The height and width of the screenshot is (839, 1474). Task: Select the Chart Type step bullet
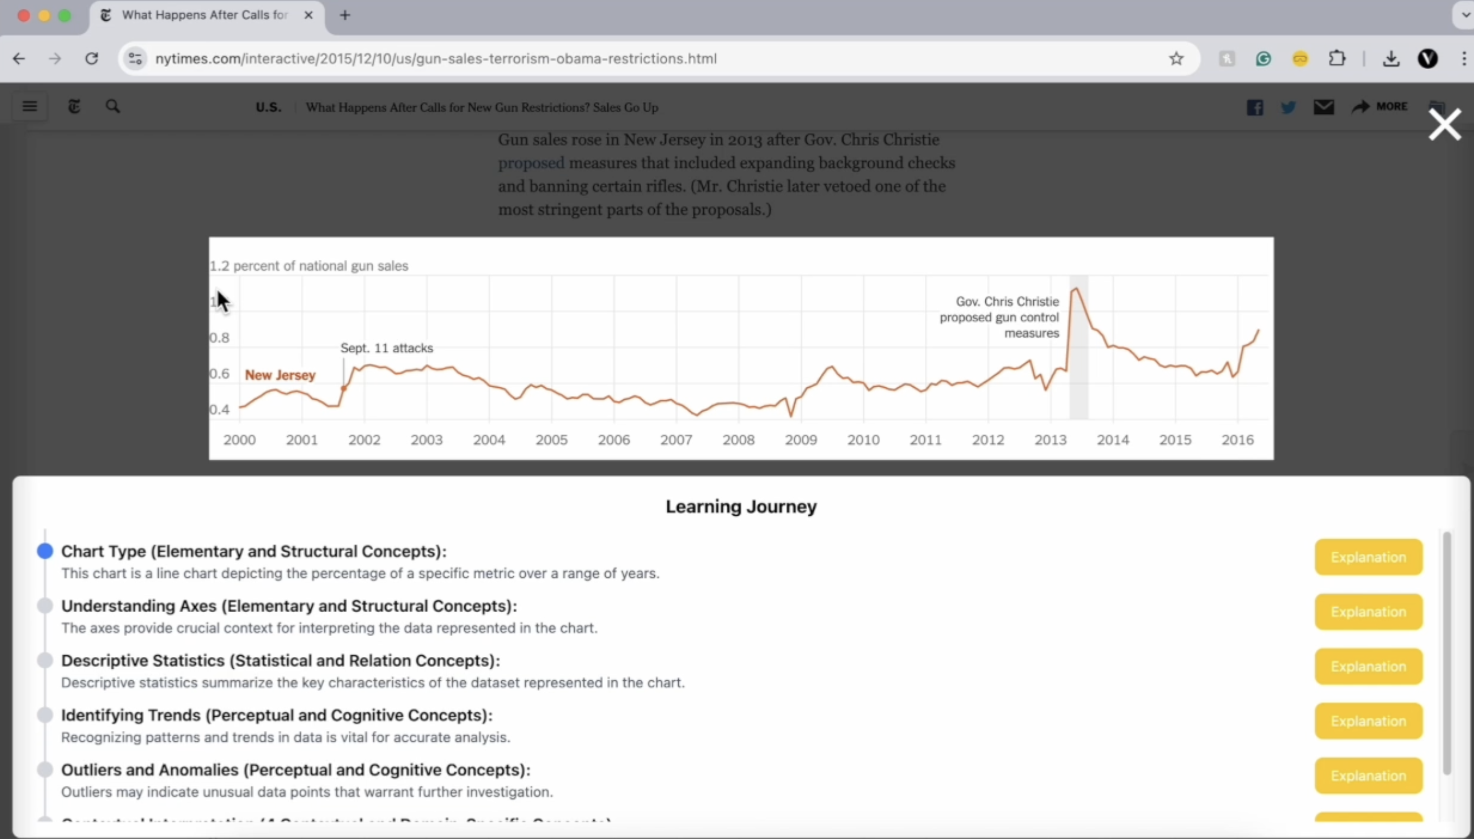click(45, 551)
